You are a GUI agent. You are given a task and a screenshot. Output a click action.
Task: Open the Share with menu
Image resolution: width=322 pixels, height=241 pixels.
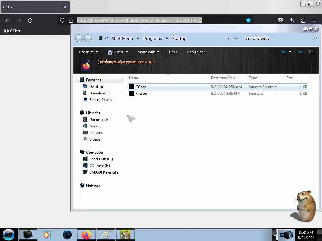[x=149, y=52]
